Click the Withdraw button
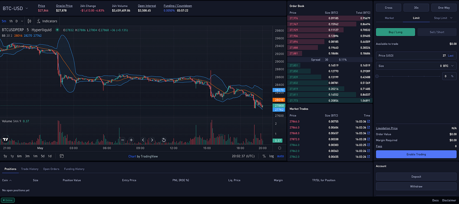This screenshot has width=459, height=204. 416,186
